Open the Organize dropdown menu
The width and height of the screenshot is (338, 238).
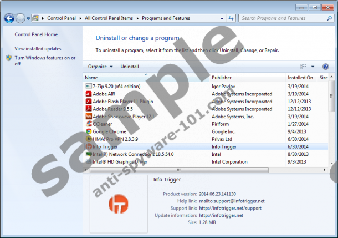coord(100,67)
